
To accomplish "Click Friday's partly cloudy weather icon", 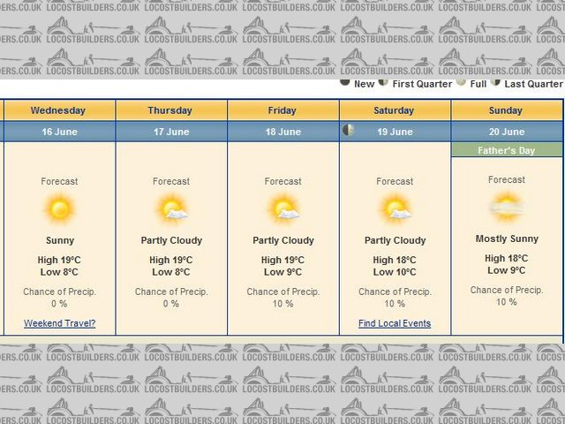I will [283, 210].
